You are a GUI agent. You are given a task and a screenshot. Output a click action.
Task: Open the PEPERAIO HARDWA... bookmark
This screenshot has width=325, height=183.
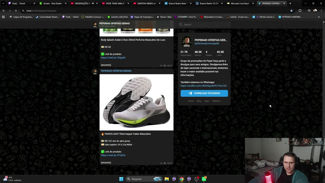(x=290, y=17)
